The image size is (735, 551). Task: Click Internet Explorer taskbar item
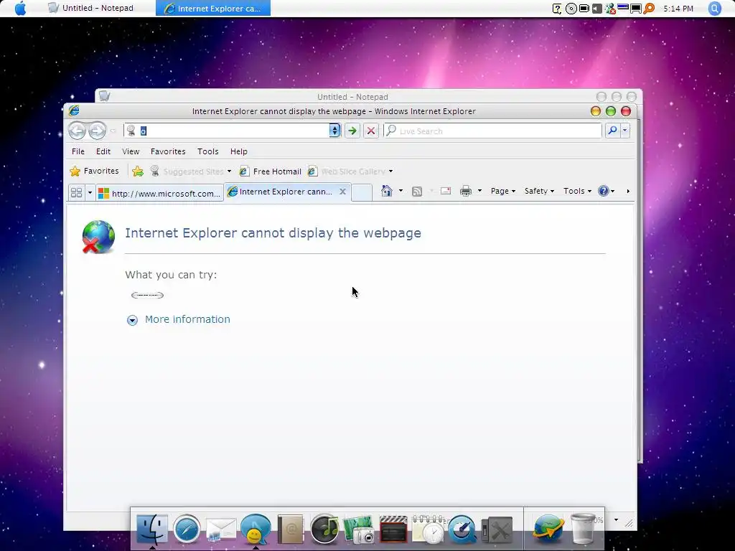pyautogui.click(x=213, y=8)
